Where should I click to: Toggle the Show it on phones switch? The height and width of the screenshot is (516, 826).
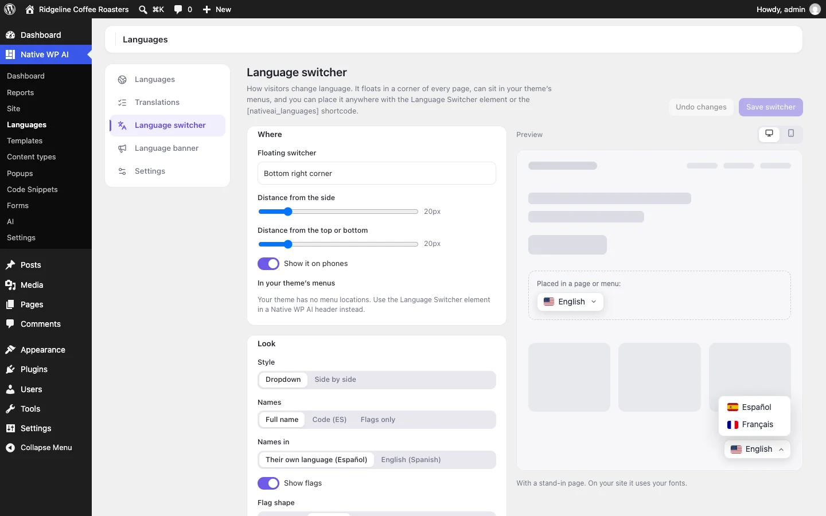click(268, 264)
